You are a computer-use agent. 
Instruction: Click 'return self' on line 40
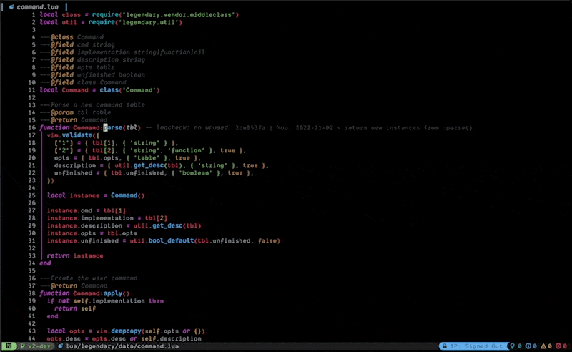tap(75, 308)
